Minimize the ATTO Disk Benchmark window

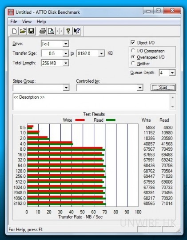pyautogui.click(x=148, y=11)
